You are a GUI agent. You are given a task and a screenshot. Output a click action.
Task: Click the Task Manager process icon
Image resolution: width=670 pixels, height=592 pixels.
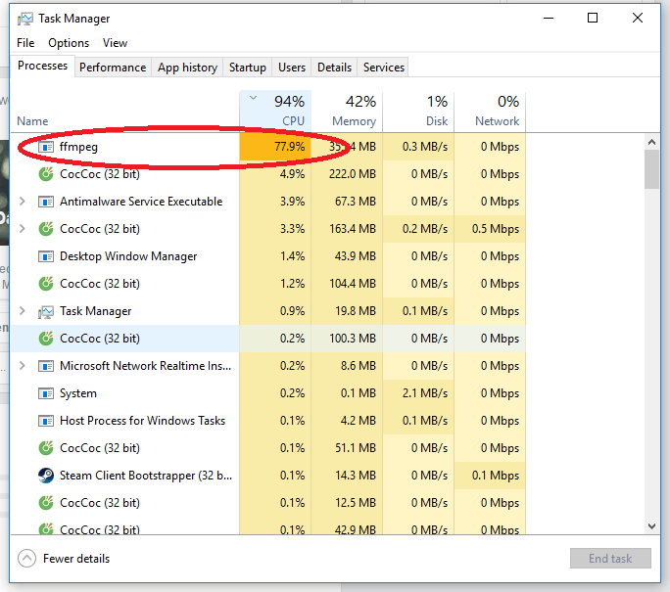[x=45, y=311]
